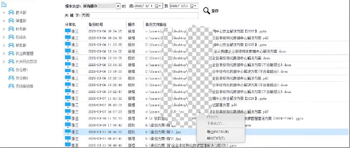Screen dimensions: 350x148
Task: Choose 导出EXCEL(E) from context menu
Action: [217, 132]
